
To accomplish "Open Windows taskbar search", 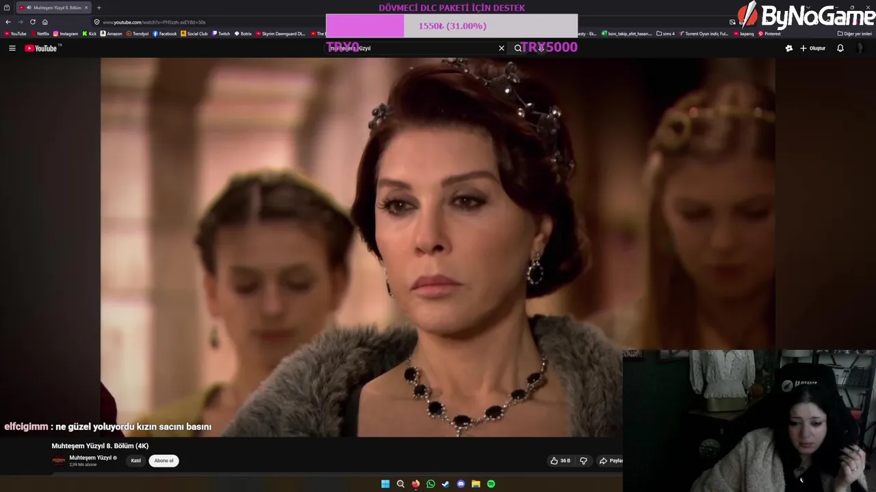I will click(x=400, y=484).
